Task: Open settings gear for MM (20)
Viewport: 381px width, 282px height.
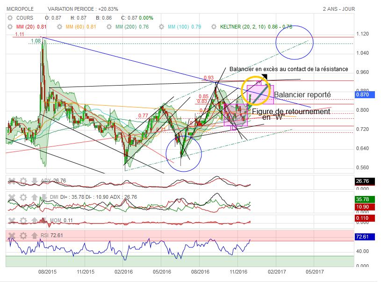Action: pyautogui.click(x=10, y=27)
